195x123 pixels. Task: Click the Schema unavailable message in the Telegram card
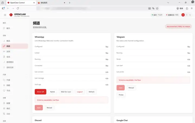pos(153,80)
